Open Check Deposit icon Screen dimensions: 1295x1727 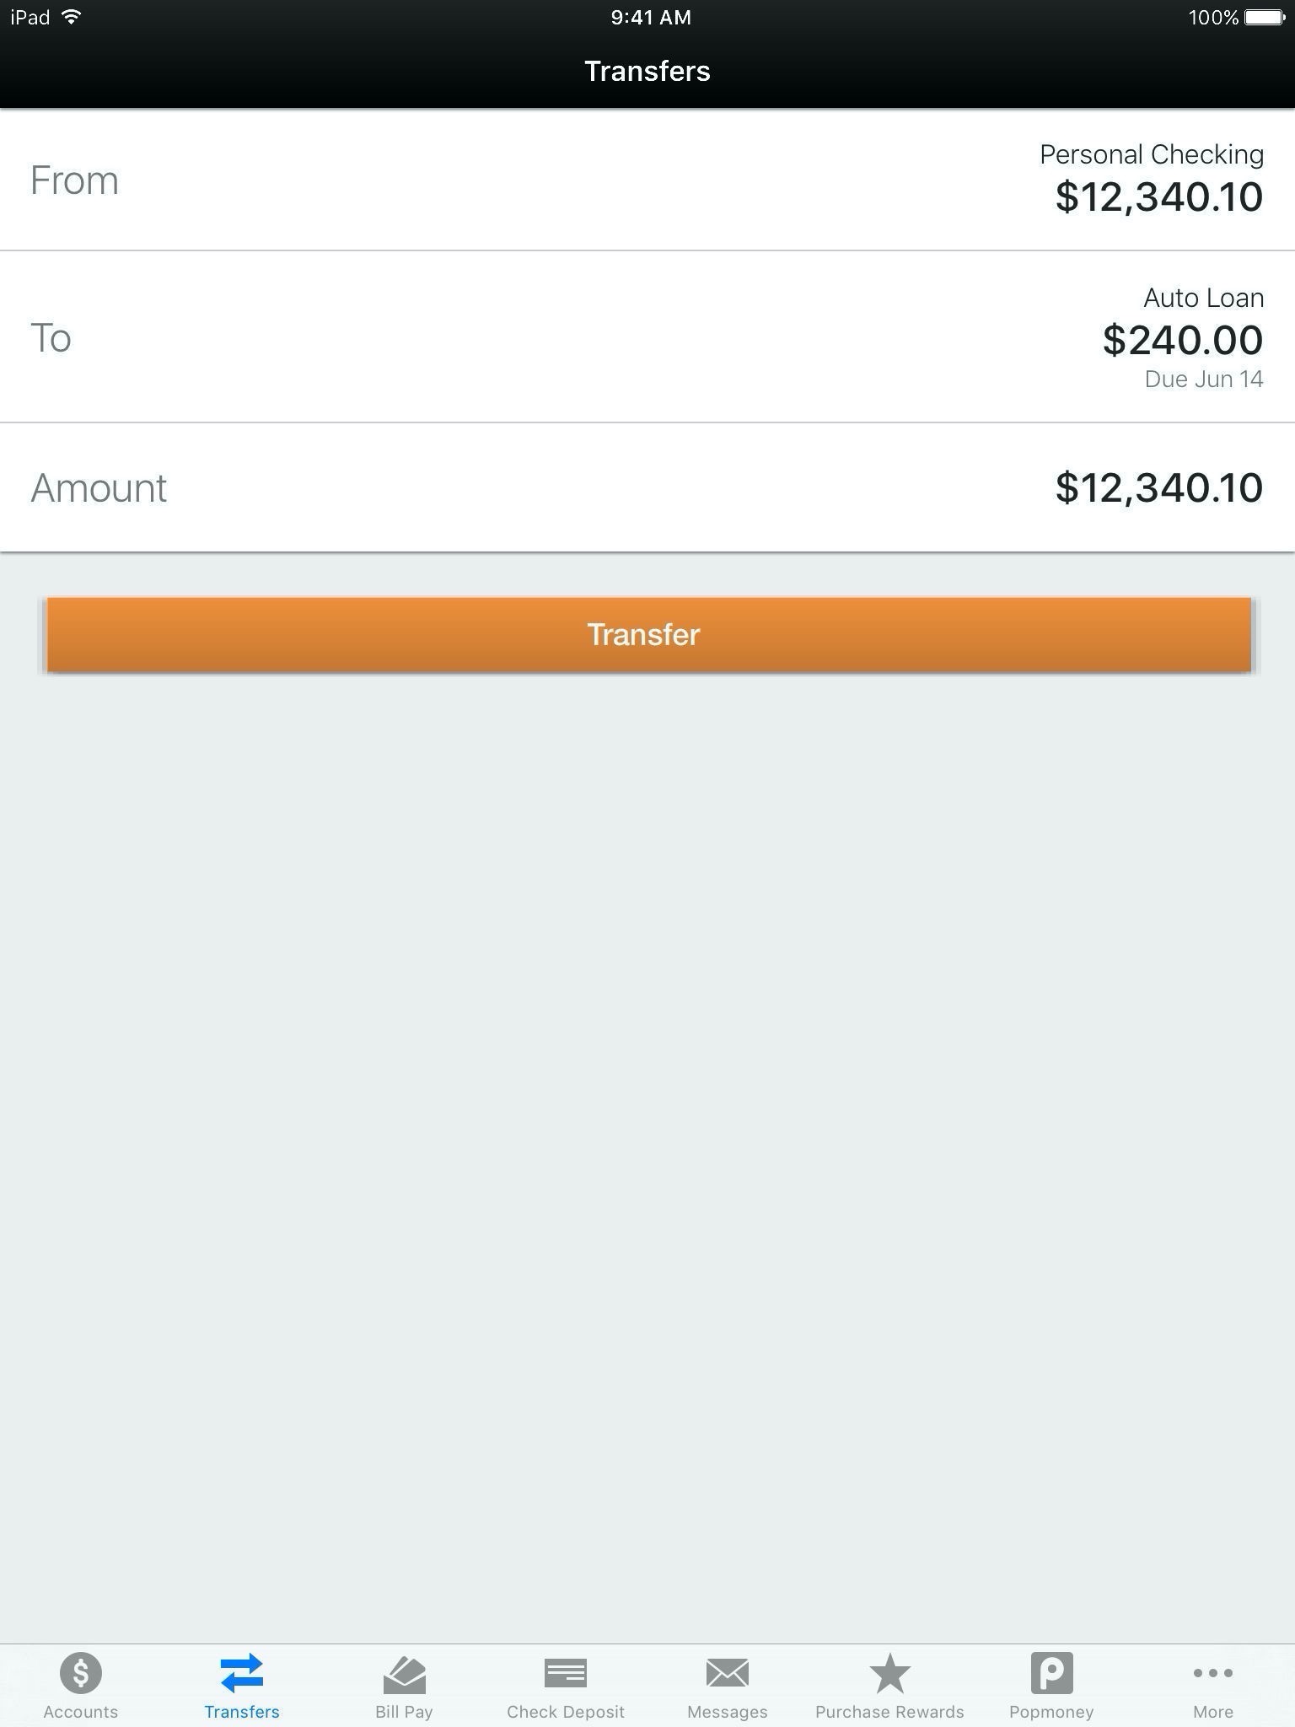pos(566,1672)
